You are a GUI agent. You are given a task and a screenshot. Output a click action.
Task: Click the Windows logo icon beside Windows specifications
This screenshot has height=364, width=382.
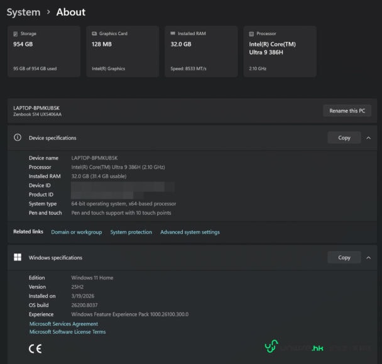tap(18, 257)
